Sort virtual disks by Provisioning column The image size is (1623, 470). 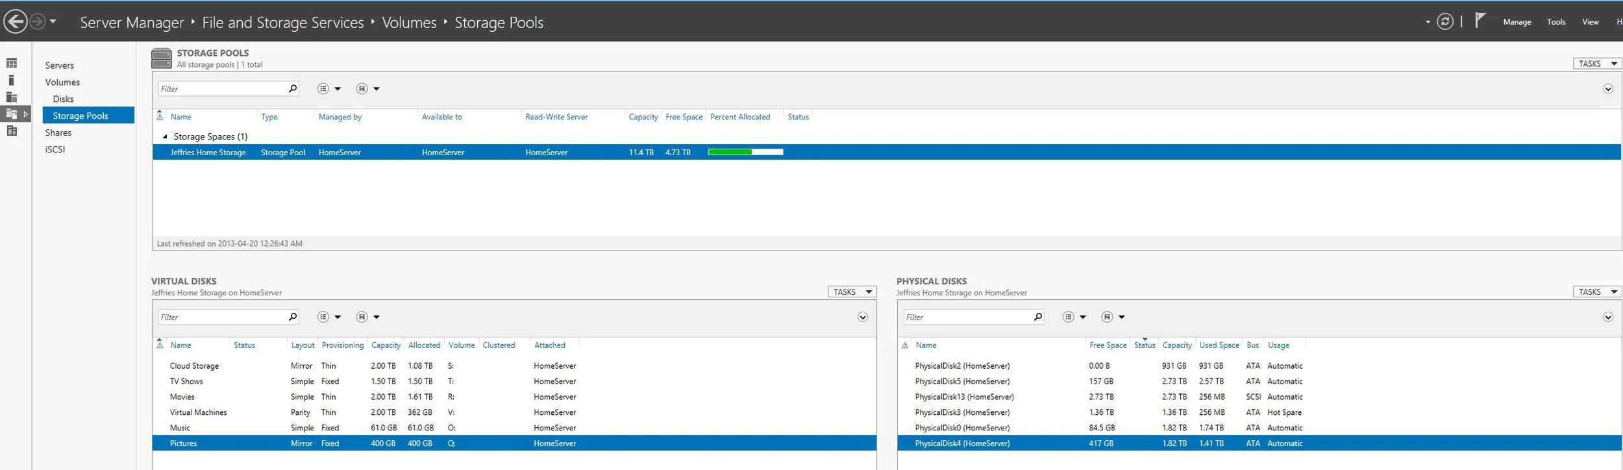(x=343, y=346)
